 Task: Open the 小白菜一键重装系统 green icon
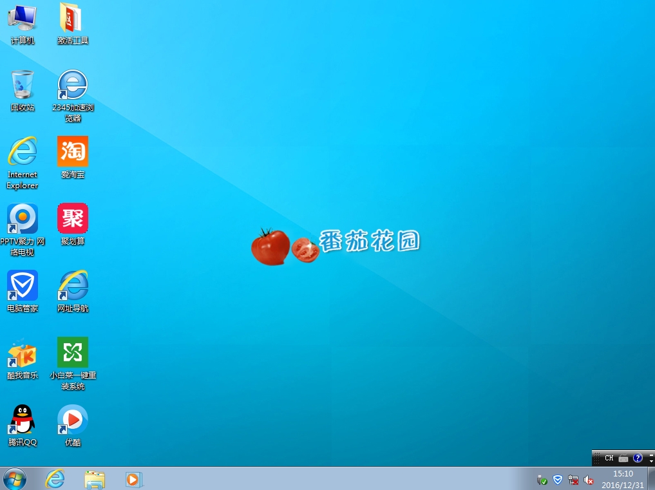tap(73, 363)
